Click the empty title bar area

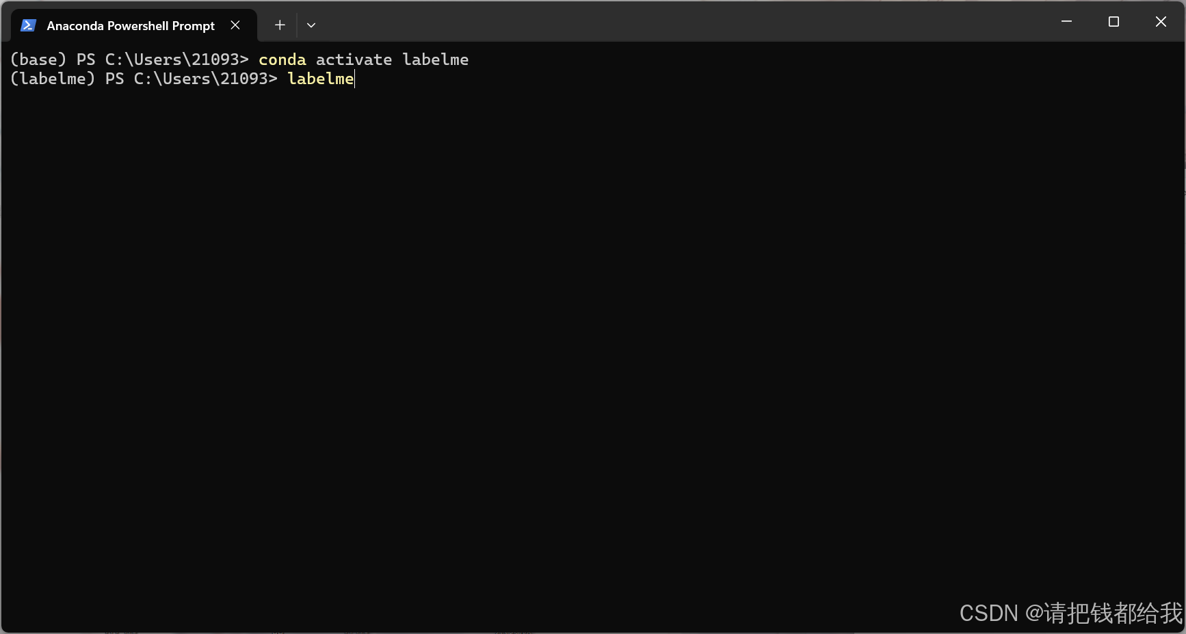pos(684,22)
